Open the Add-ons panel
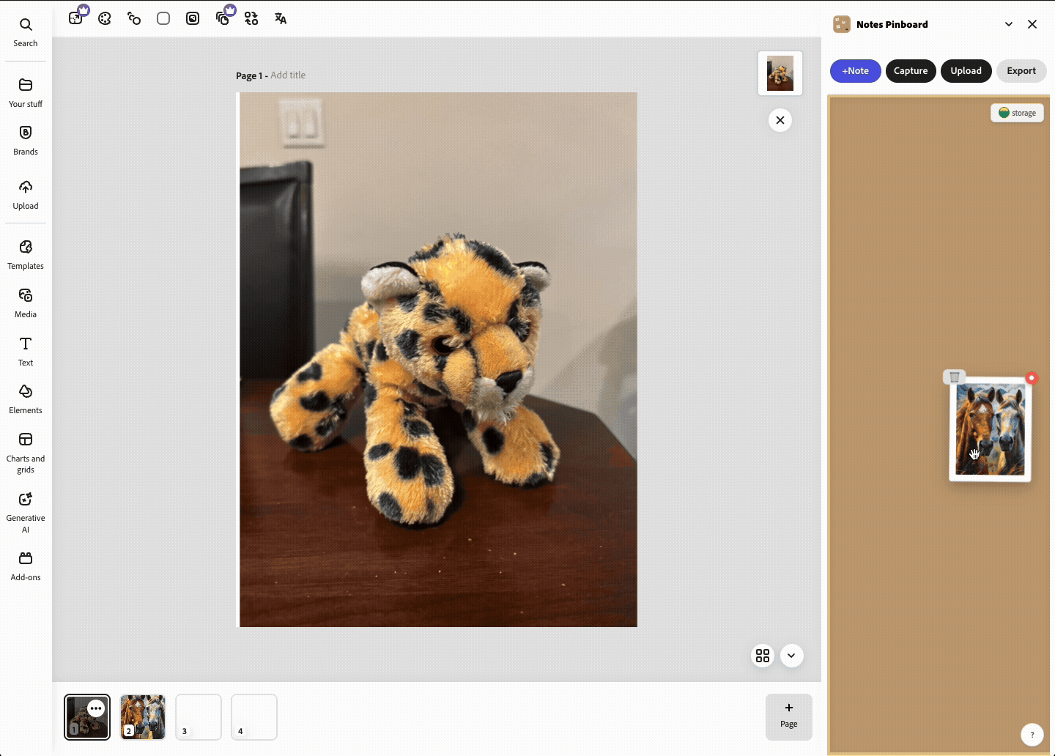This screenshot has width=1055, height=756. tap(26, 566)
